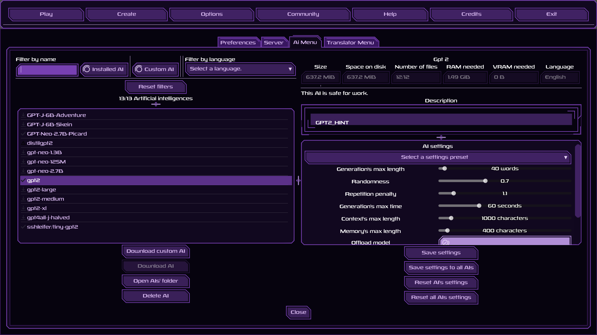This screenshot has height=335, width=597.
Task: Open AIs' folder
Action: pyautogui.click(x=156, y=281)
